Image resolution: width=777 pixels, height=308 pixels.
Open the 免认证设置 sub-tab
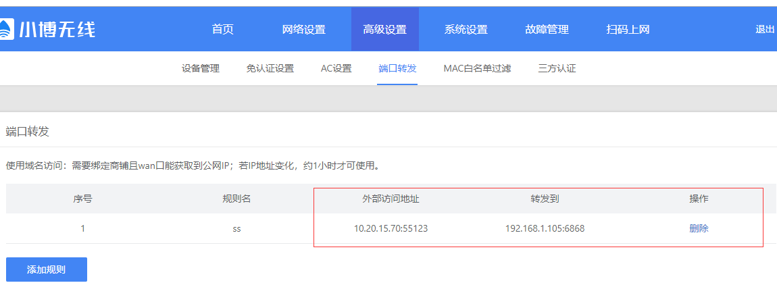click(x=270, y=68)
